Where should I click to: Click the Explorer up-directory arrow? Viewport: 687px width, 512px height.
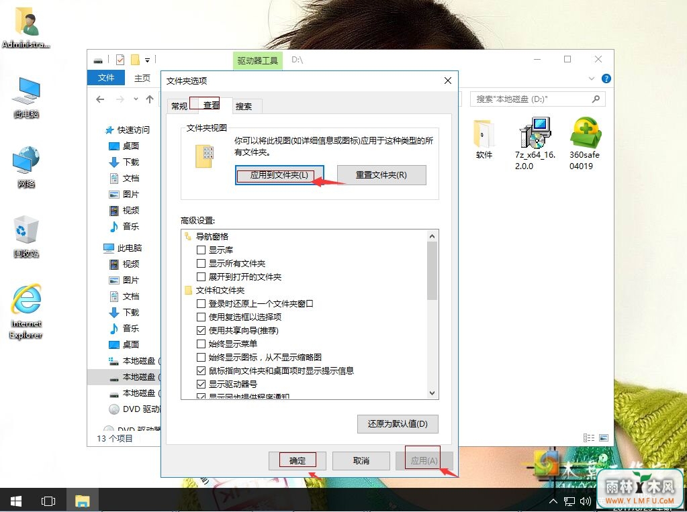point(149,99)
